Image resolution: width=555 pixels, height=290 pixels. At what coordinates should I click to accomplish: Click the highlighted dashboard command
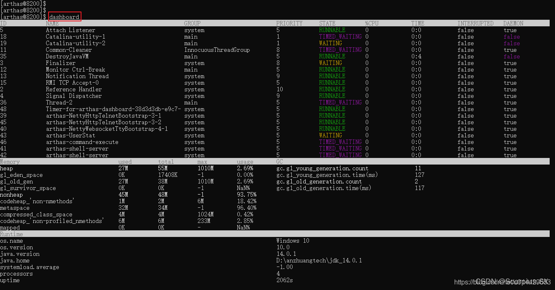point(65,17)
